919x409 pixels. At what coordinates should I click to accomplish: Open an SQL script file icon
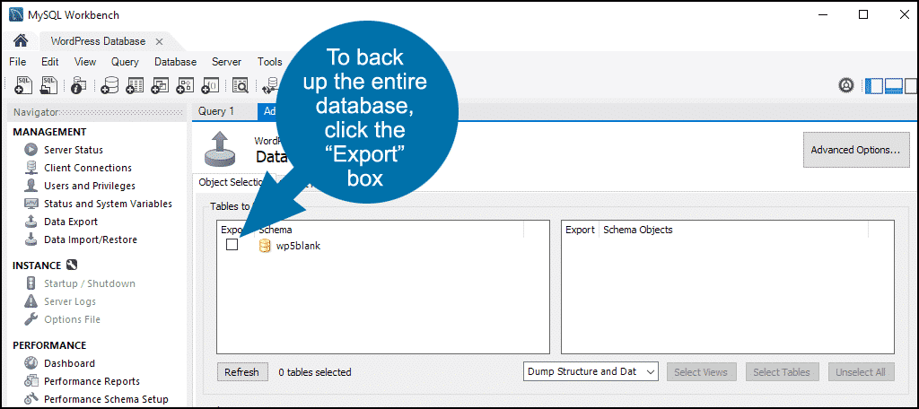[x=48, y=85]
